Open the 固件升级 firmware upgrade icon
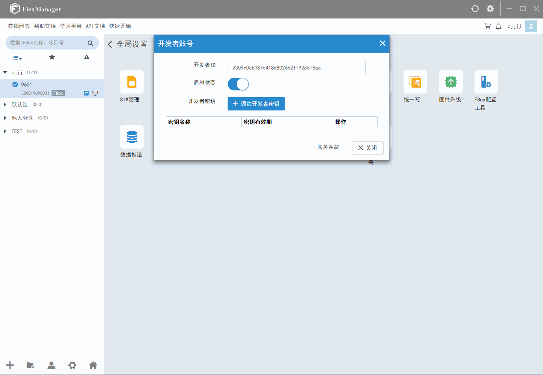The height and width of the screenshot is (375, 543). click(450, 82)
